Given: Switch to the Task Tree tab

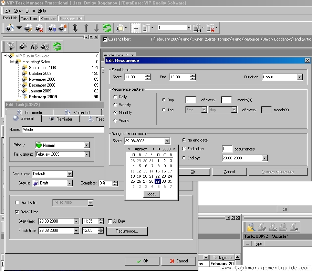Looking at the screenshot, I should [29, 19].
